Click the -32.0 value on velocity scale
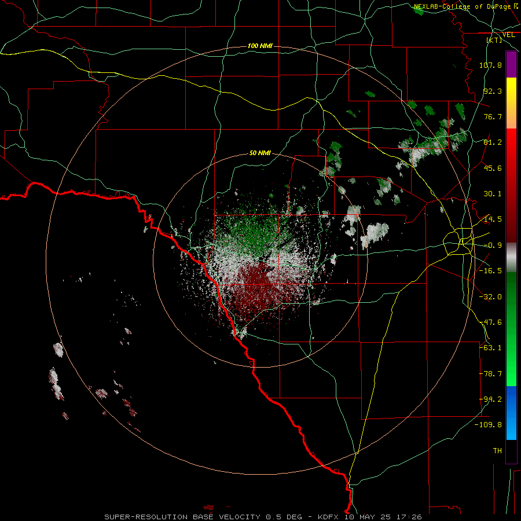Viewport: 521px width, 521px height. click(490, 297)
